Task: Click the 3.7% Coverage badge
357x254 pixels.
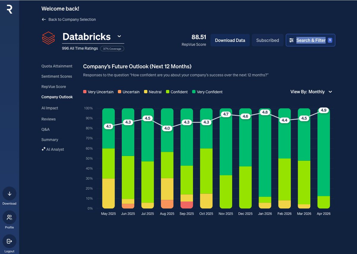Action: 112,48
